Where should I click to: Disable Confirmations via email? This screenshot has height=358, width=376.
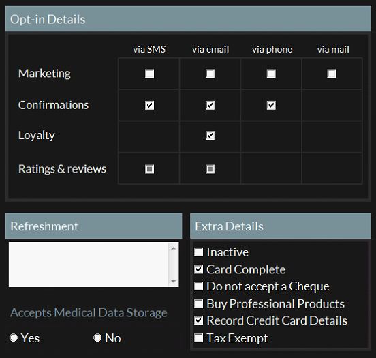pos(210,105)
